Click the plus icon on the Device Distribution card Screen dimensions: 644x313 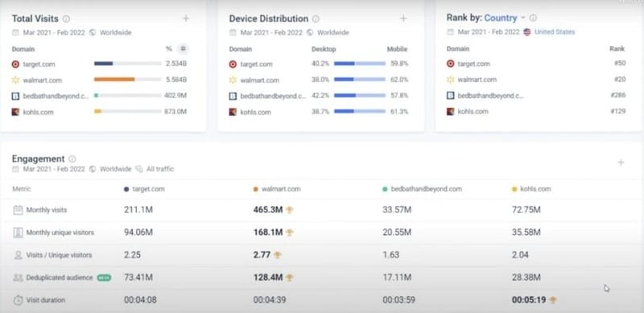[x=403, y=19]
